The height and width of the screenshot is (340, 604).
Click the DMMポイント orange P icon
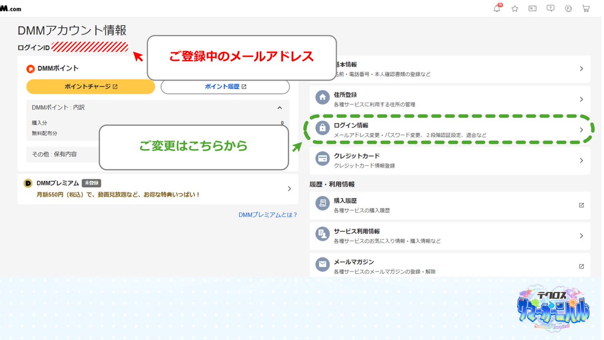(x=31, y=69)
